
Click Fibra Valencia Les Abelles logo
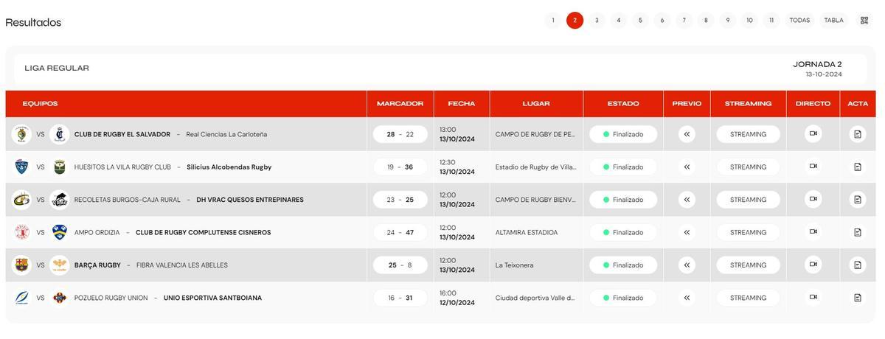coord(60,265)
